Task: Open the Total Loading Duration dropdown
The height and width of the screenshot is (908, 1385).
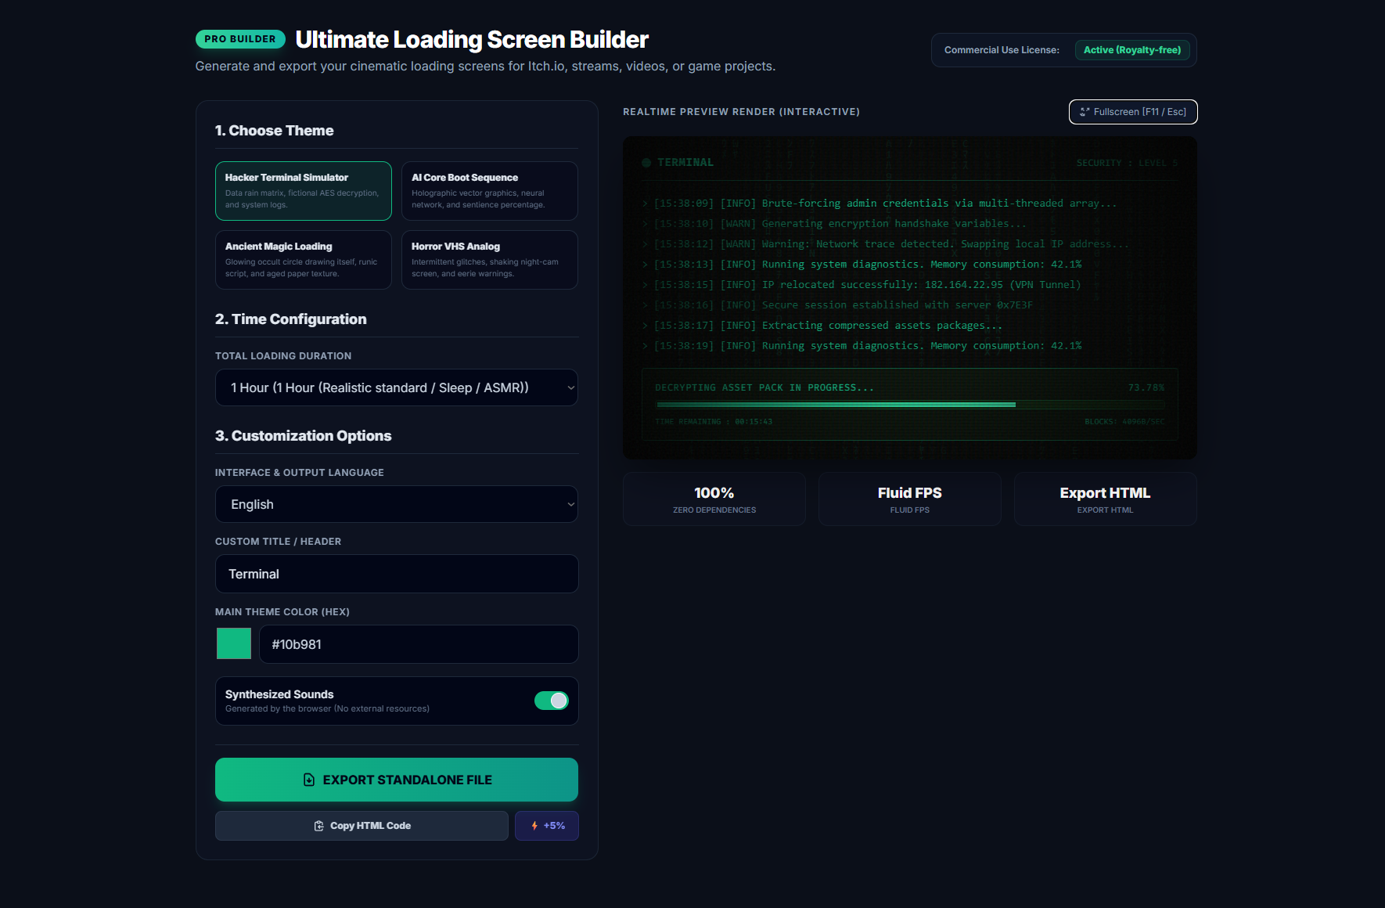Action: (397, 387)
